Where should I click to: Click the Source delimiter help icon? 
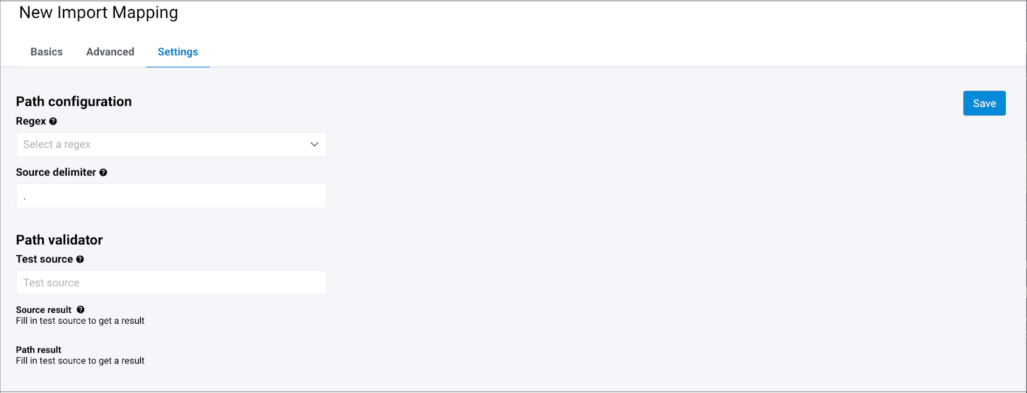tap(103, 172)
